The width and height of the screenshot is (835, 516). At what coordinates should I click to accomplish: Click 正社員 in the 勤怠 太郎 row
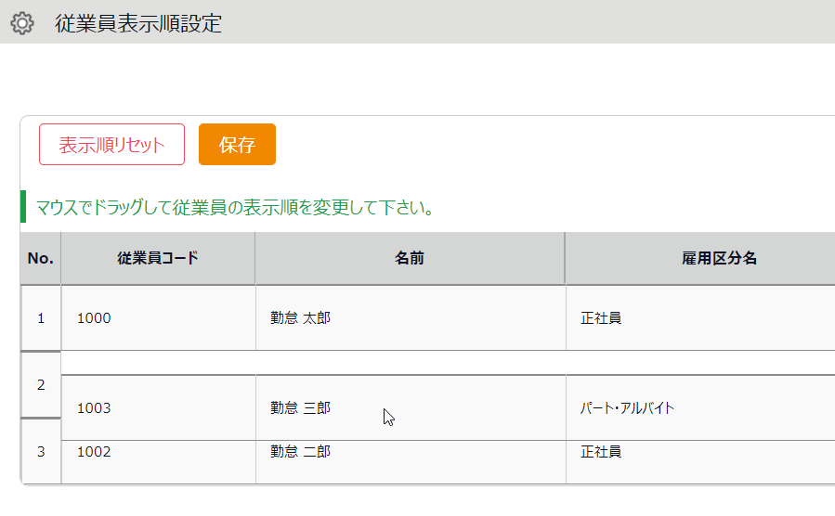click(x=601, y=318)
